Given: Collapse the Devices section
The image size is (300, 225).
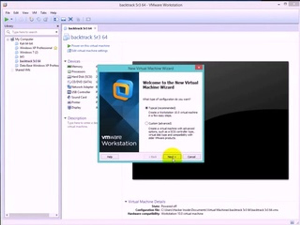Looking at the screenshot, I should point(65,61).
